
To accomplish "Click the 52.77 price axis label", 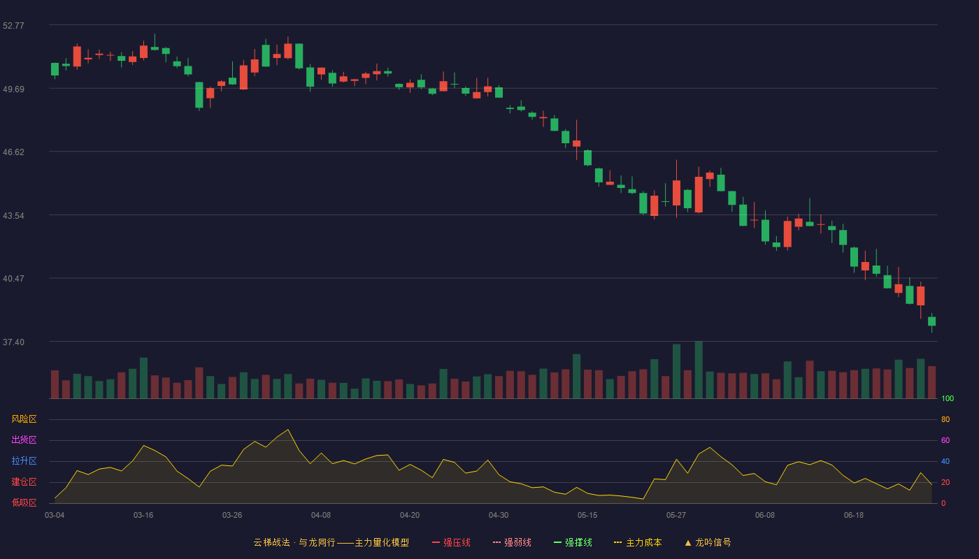I will (x=13, y=26).
